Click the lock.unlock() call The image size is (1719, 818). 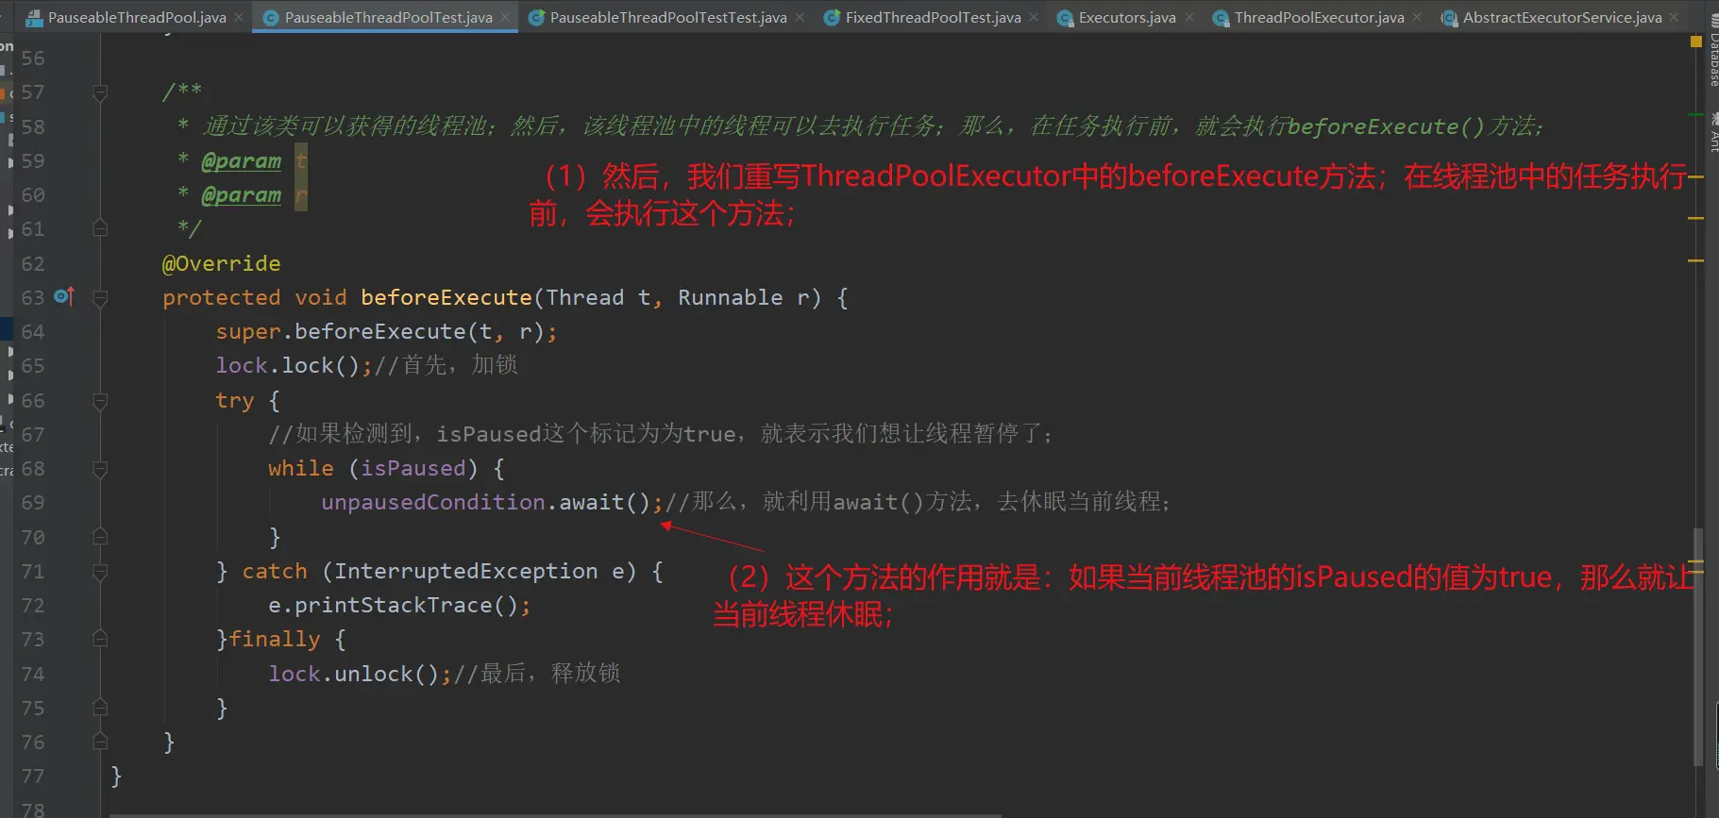pyautogui.click(x=354, y=674)
